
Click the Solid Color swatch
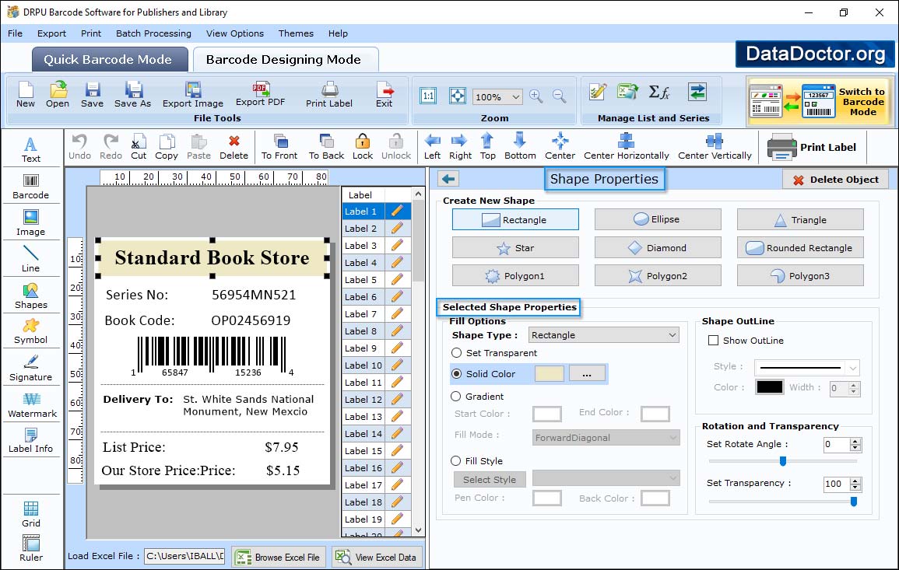tap(550, 373)
